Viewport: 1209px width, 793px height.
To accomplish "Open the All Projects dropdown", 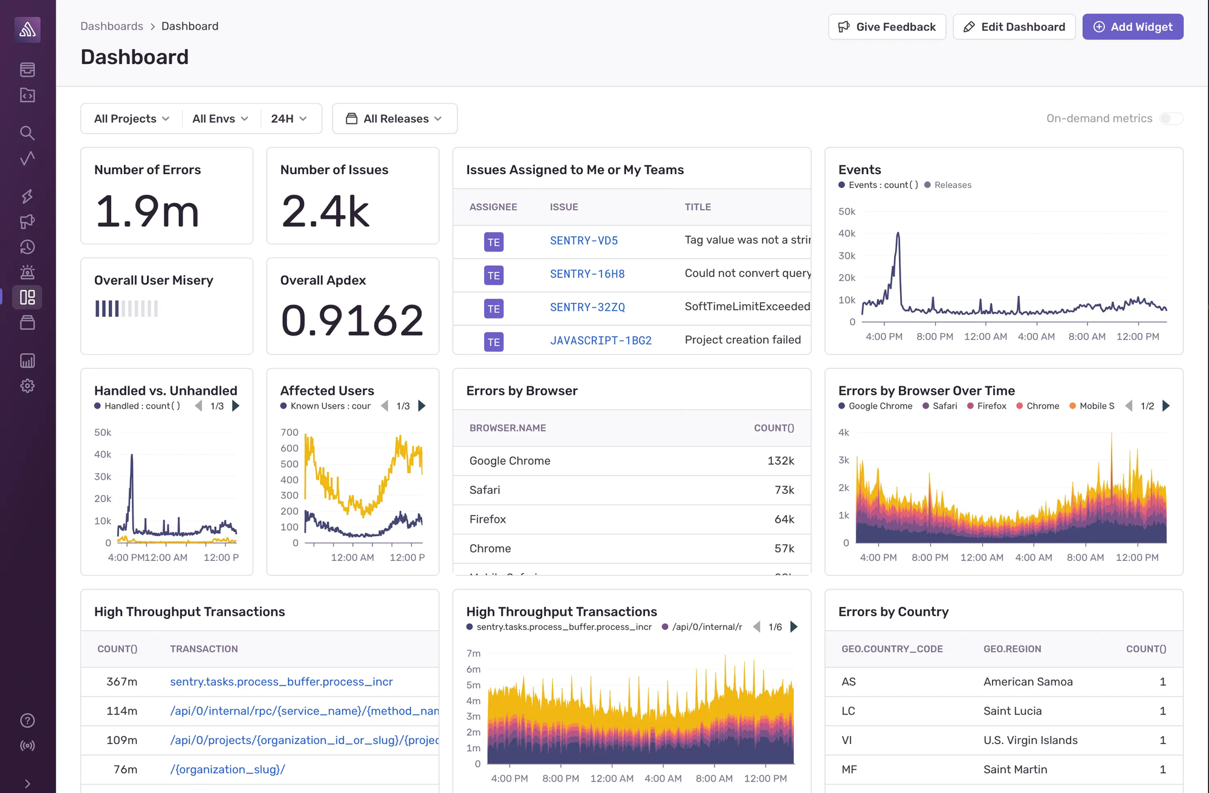I will click(x=130, y=118).
